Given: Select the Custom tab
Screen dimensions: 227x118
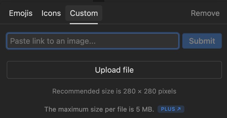Looking at the screenshot, I should coord(84,13).
